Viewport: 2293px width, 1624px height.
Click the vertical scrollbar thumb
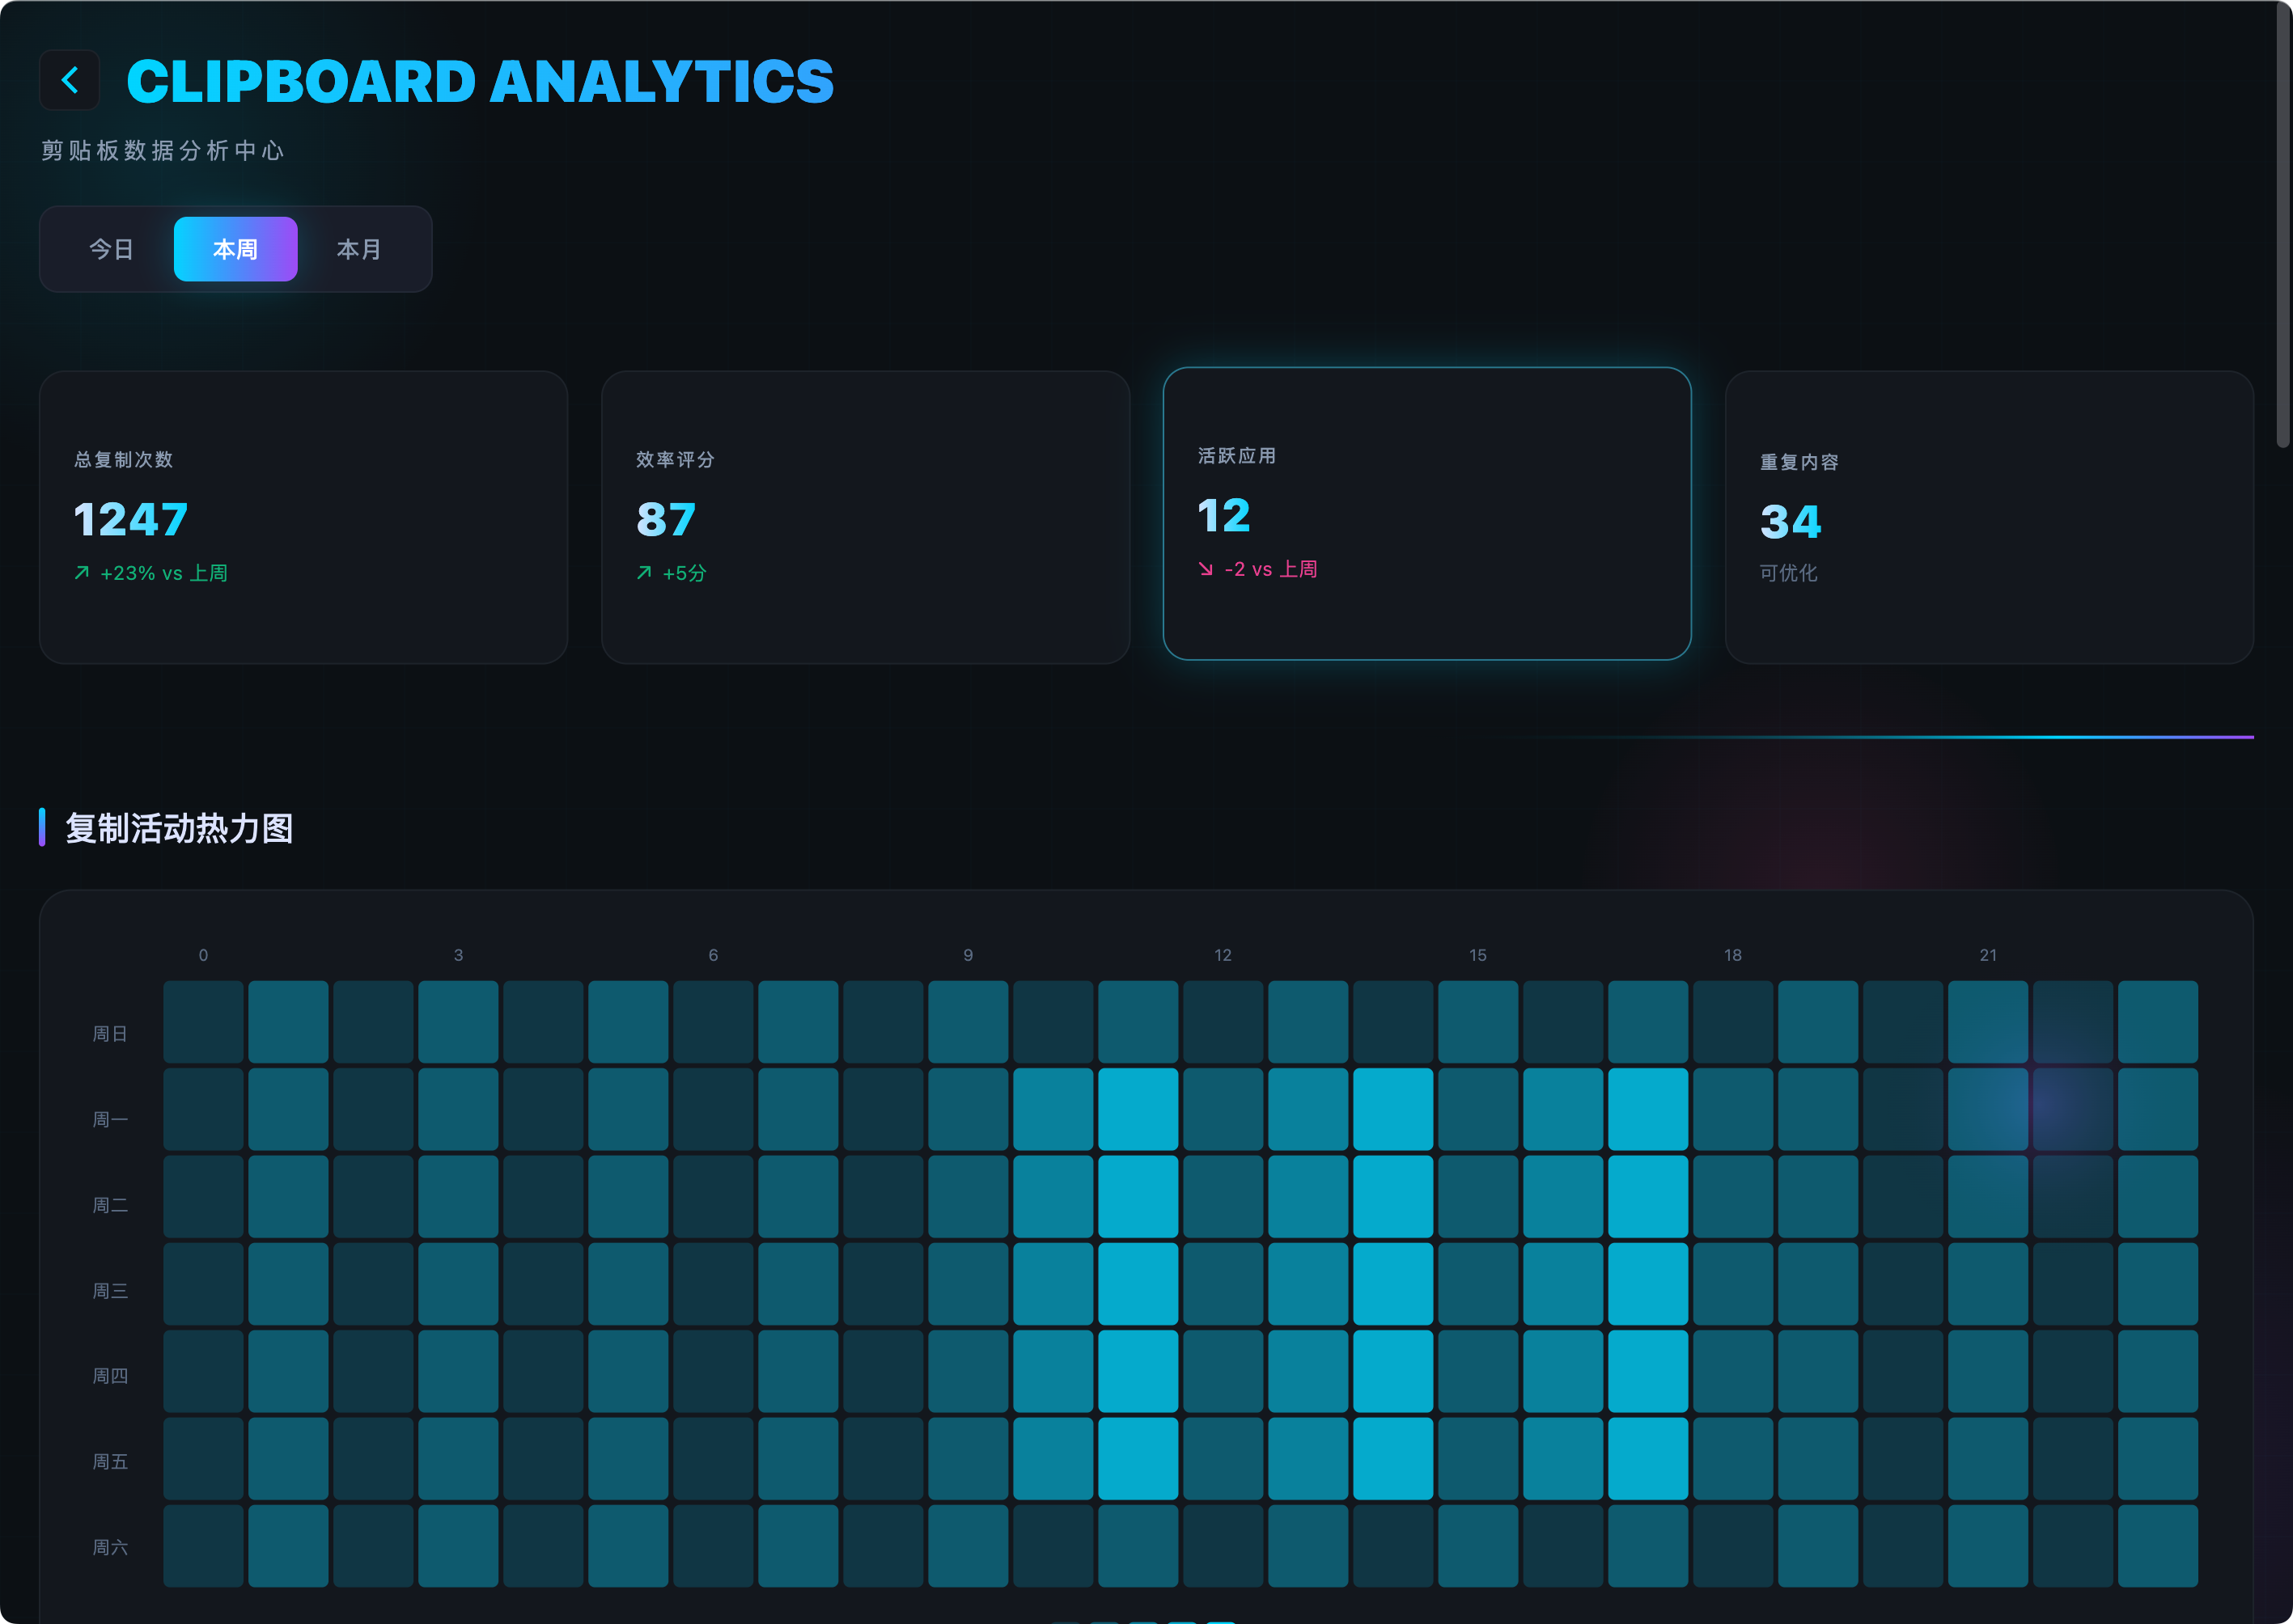2283,225
